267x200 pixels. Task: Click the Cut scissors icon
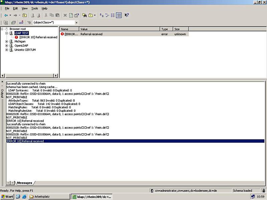coord(46,15)
